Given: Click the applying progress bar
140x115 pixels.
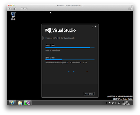Looking at the screenshot, I should [70, 60].
